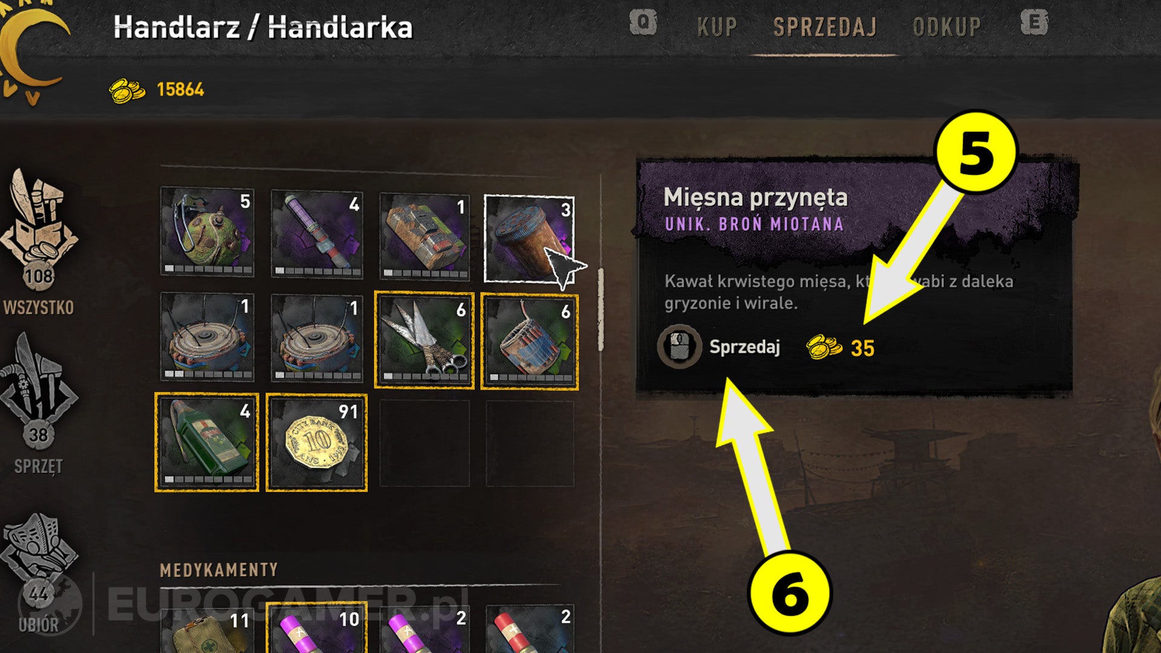1161x653 pixels.
Task: Click the Q previous-tab key icon
Action: click(x=643, y=23)
